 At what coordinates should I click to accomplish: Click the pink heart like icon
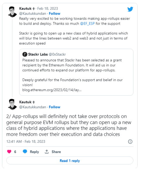9,152
